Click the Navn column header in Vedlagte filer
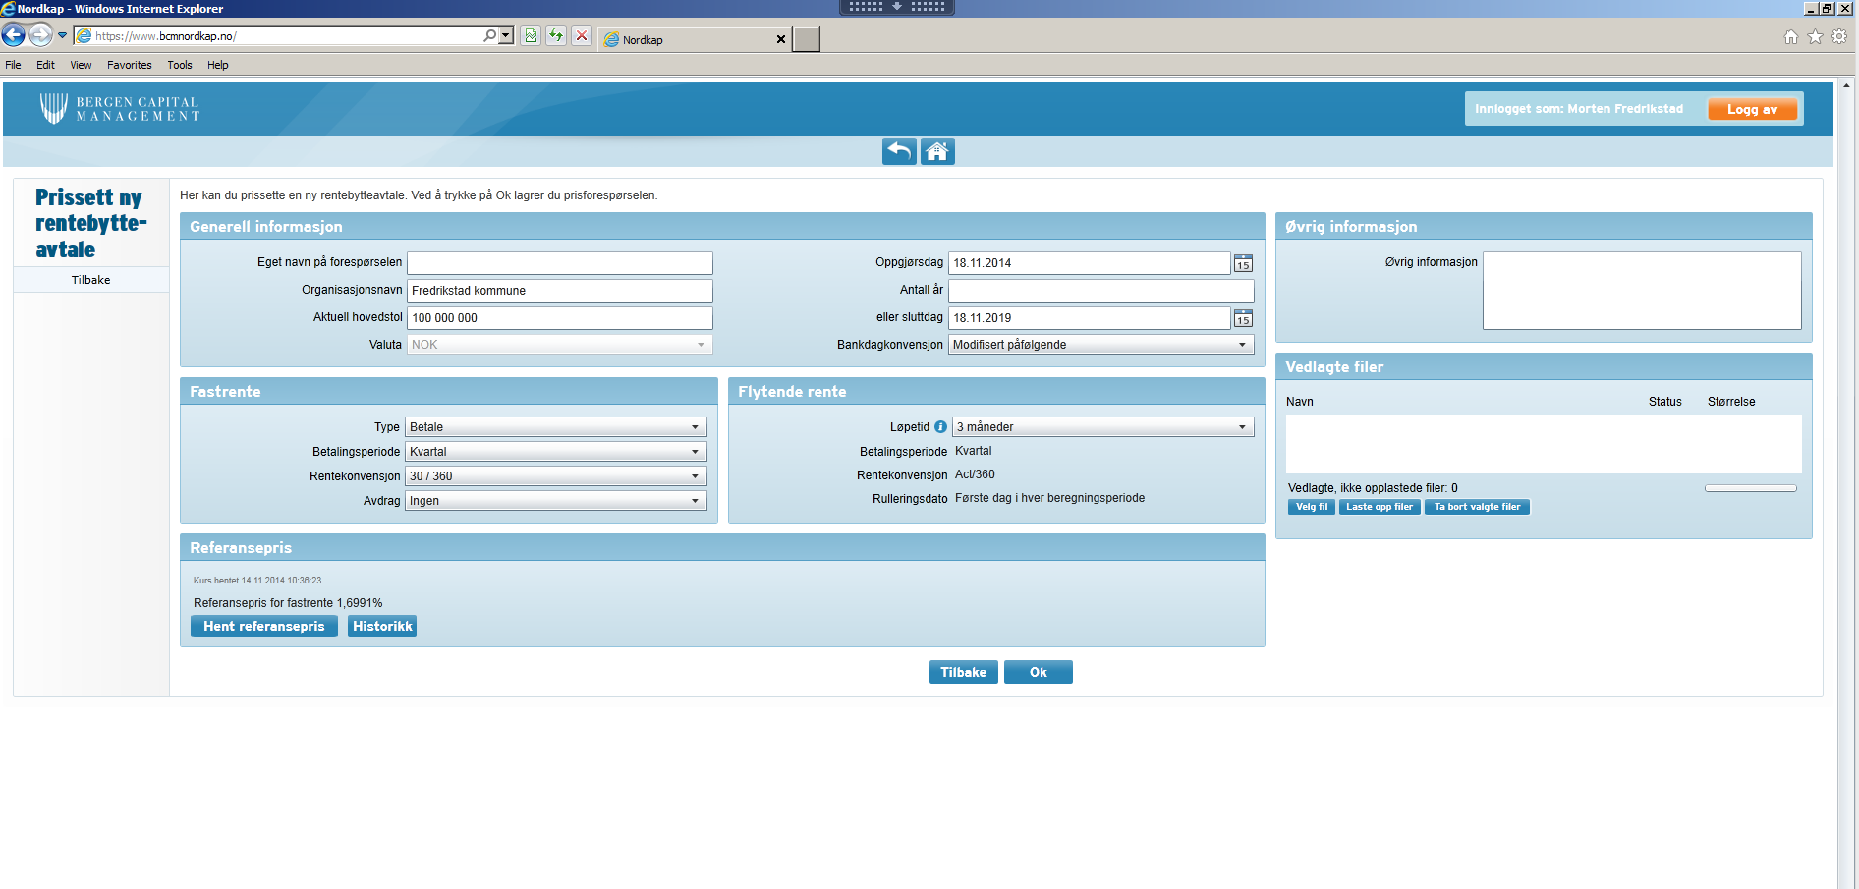 pyautogui.click(x=1300, y=402)
